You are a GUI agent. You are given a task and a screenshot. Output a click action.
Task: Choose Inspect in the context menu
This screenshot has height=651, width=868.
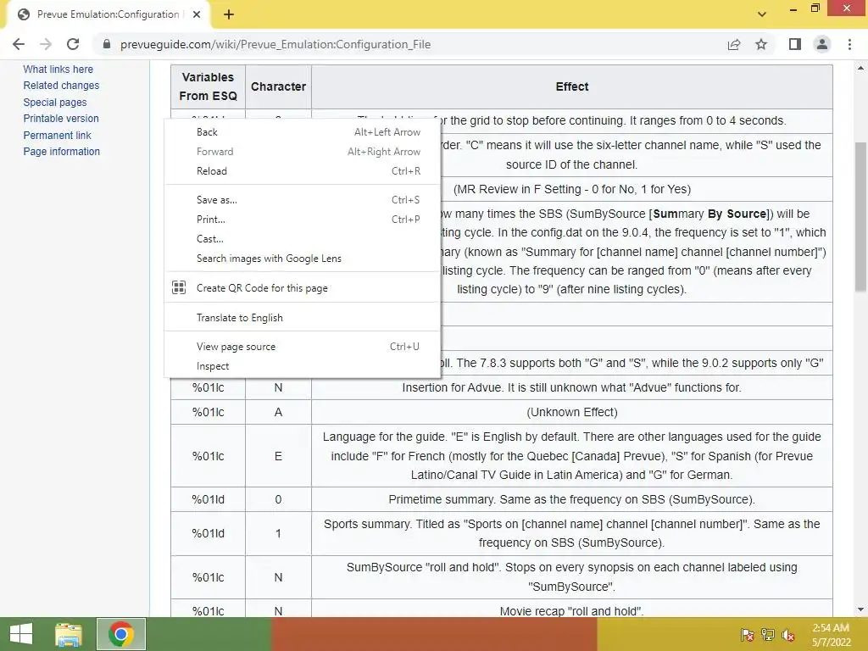click(303, 366)
